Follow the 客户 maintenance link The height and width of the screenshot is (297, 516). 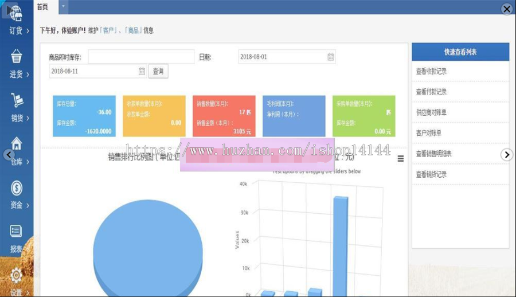point(108,30)
